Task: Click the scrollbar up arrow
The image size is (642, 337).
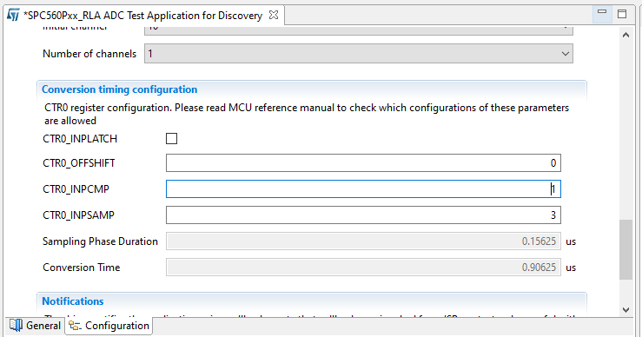Action: tap(625, 36)
